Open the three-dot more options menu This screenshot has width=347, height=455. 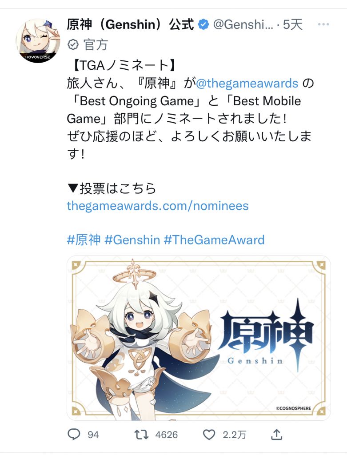point(323,24)
